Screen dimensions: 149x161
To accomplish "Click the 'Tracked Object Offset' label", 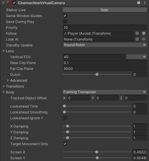I will click(29, 98).
